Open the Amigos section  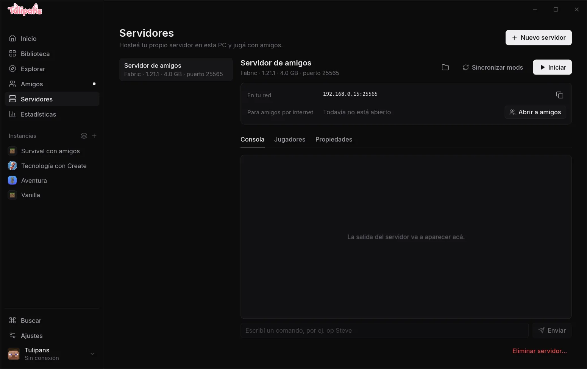52,84
